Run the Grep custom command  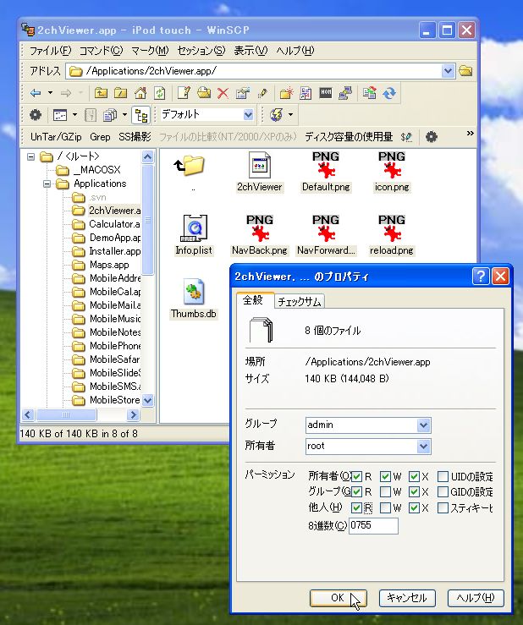tap(100, 137)
